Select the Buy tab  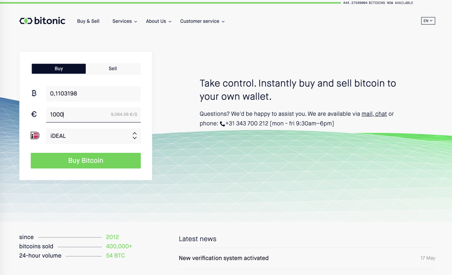[59, 69]
